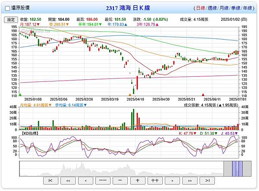Click the < step backward button

point(85,181)
